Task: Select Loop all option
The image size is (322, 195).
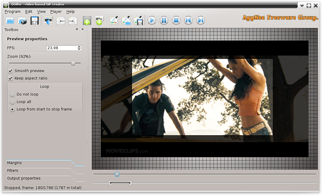Action: coord(12,102)
